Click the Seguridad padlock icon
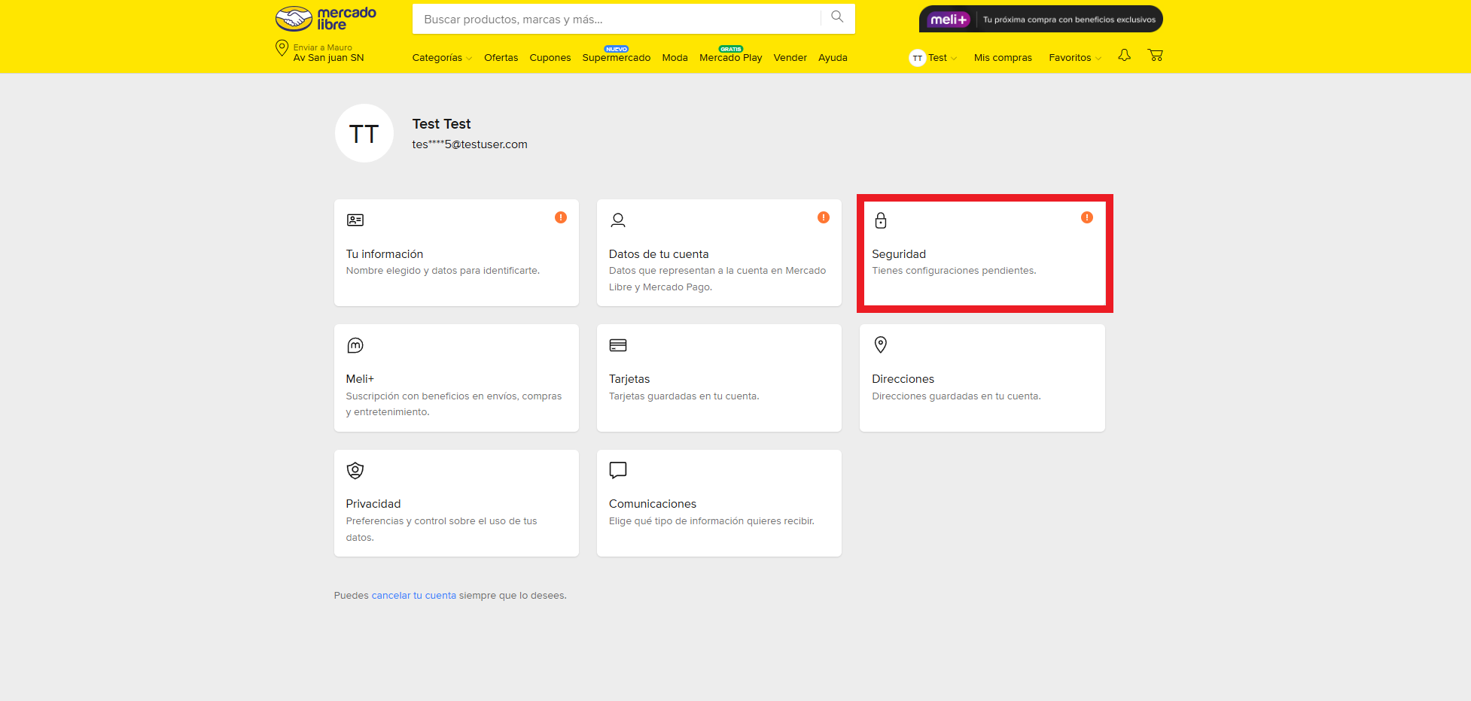The height and width of the screenshot is (701, 1471). [x=881, y=220]
